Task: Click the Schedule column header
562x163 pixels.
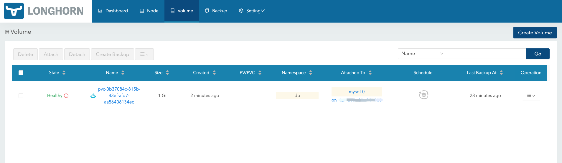Action: click(x=423, y=73)
